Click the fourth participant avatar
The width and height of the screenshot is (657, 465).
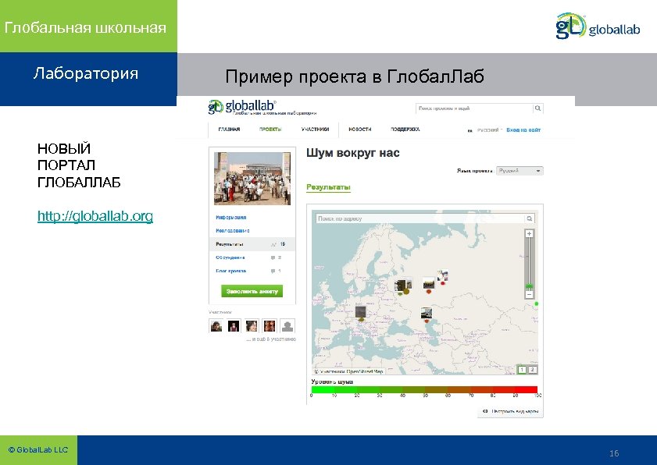(x=270, y=325)
